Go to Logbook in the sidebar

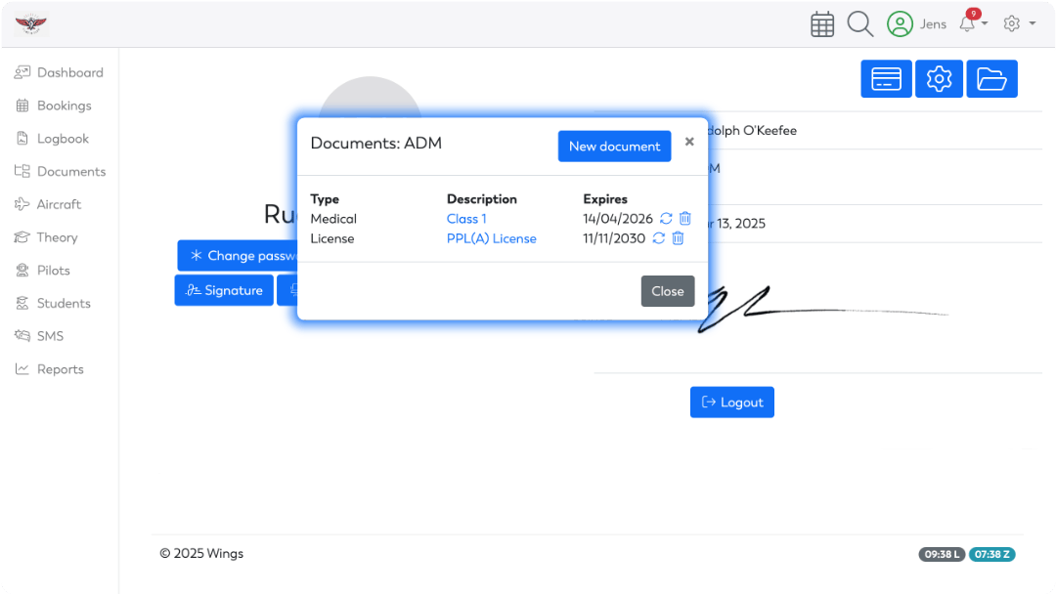coord(63,139)
